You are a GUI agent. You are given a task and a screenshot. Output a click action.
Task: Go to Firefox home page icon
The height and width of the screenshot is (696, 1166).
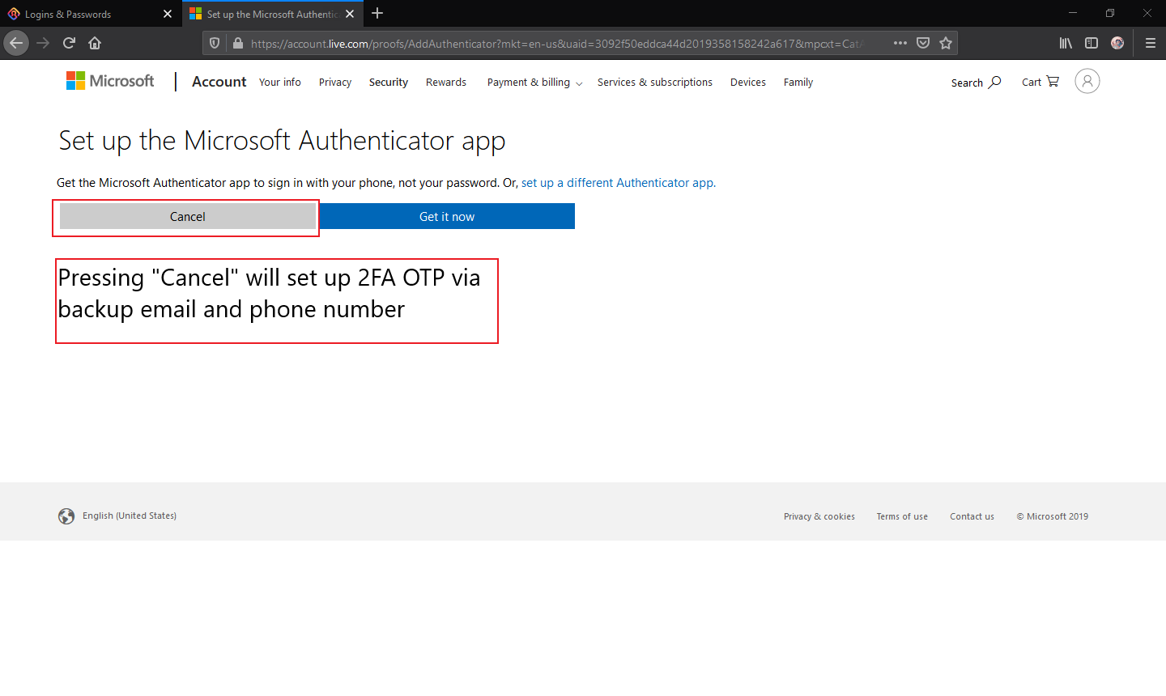pos(95,43)
